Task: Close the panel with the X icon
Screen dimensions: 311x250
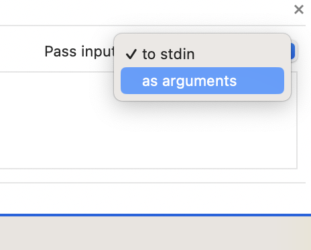Action: click(299, 9)
